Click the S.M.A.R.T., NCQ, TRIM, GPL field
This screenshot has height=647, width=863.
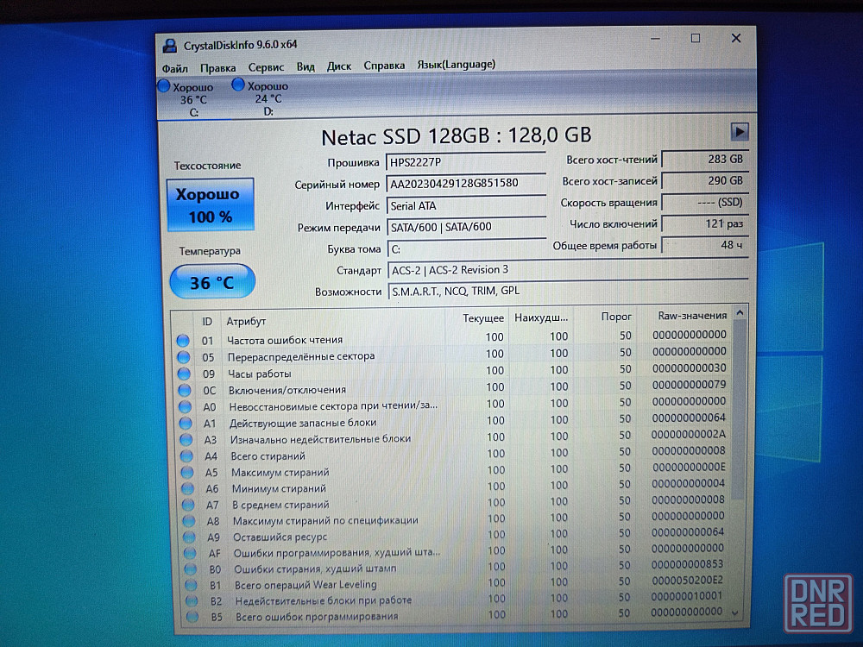click(x=569, y=291)
